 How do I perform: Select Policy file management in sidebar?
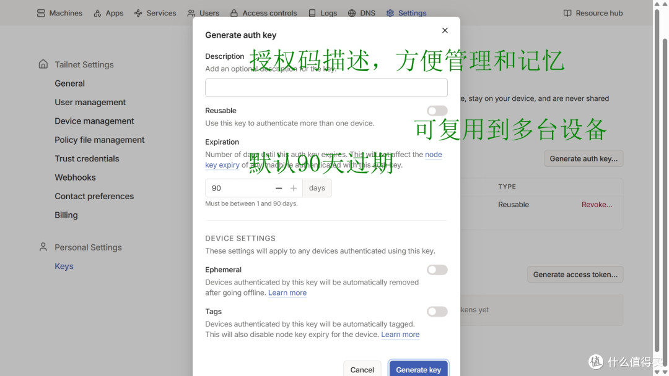pyautogui.click(x=99, y=140)
